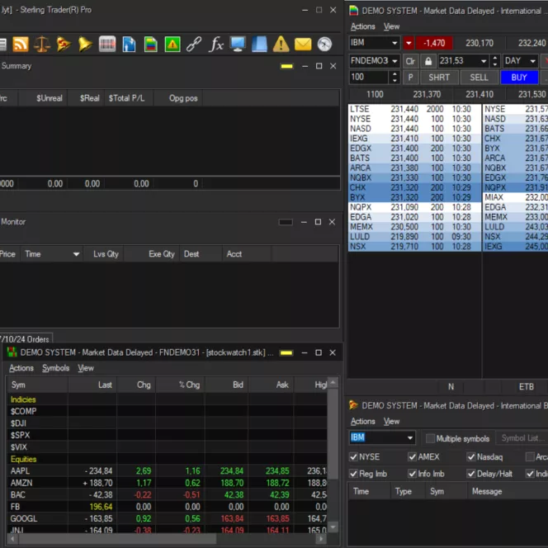548x548 pixels.
Task: Toggle the padlock lock icon beside Clr
Action: tap(428, 61)
